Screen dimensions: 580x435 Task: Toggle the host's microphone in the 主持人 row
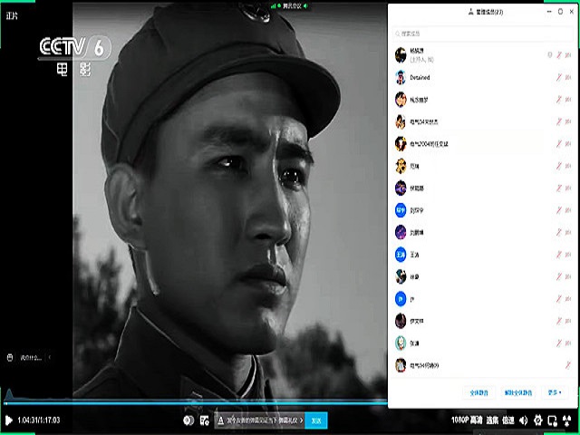(x=559, y=55)
